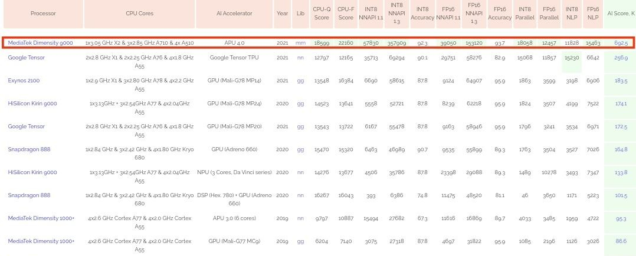Sort table by the Year header
Screen dimensions: 636x256
tap(282, 14)
